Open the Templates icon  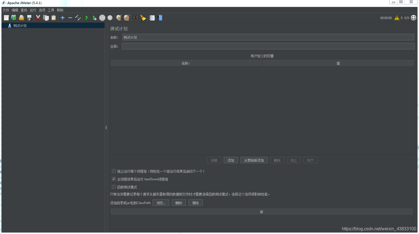point(14,18)
